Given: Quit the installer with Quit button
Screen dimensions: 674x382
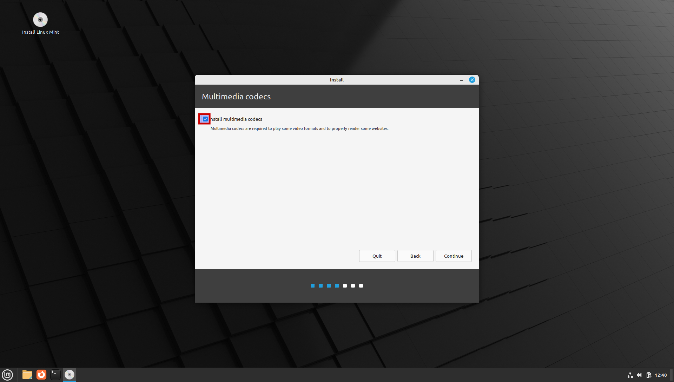Looking at the screenshot, I should point(377,256).
